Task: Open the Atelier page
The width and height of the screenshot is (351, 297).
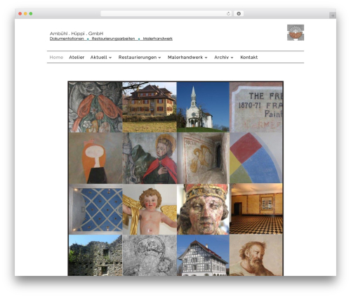Action: [77, 57]
